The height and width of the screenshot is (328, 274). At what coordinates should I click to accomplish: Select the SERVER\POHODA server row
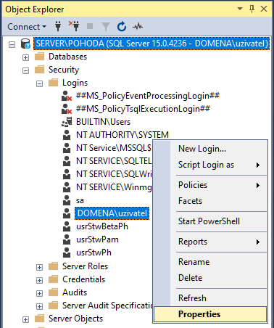pyautogui.click(x=151, y=44)
